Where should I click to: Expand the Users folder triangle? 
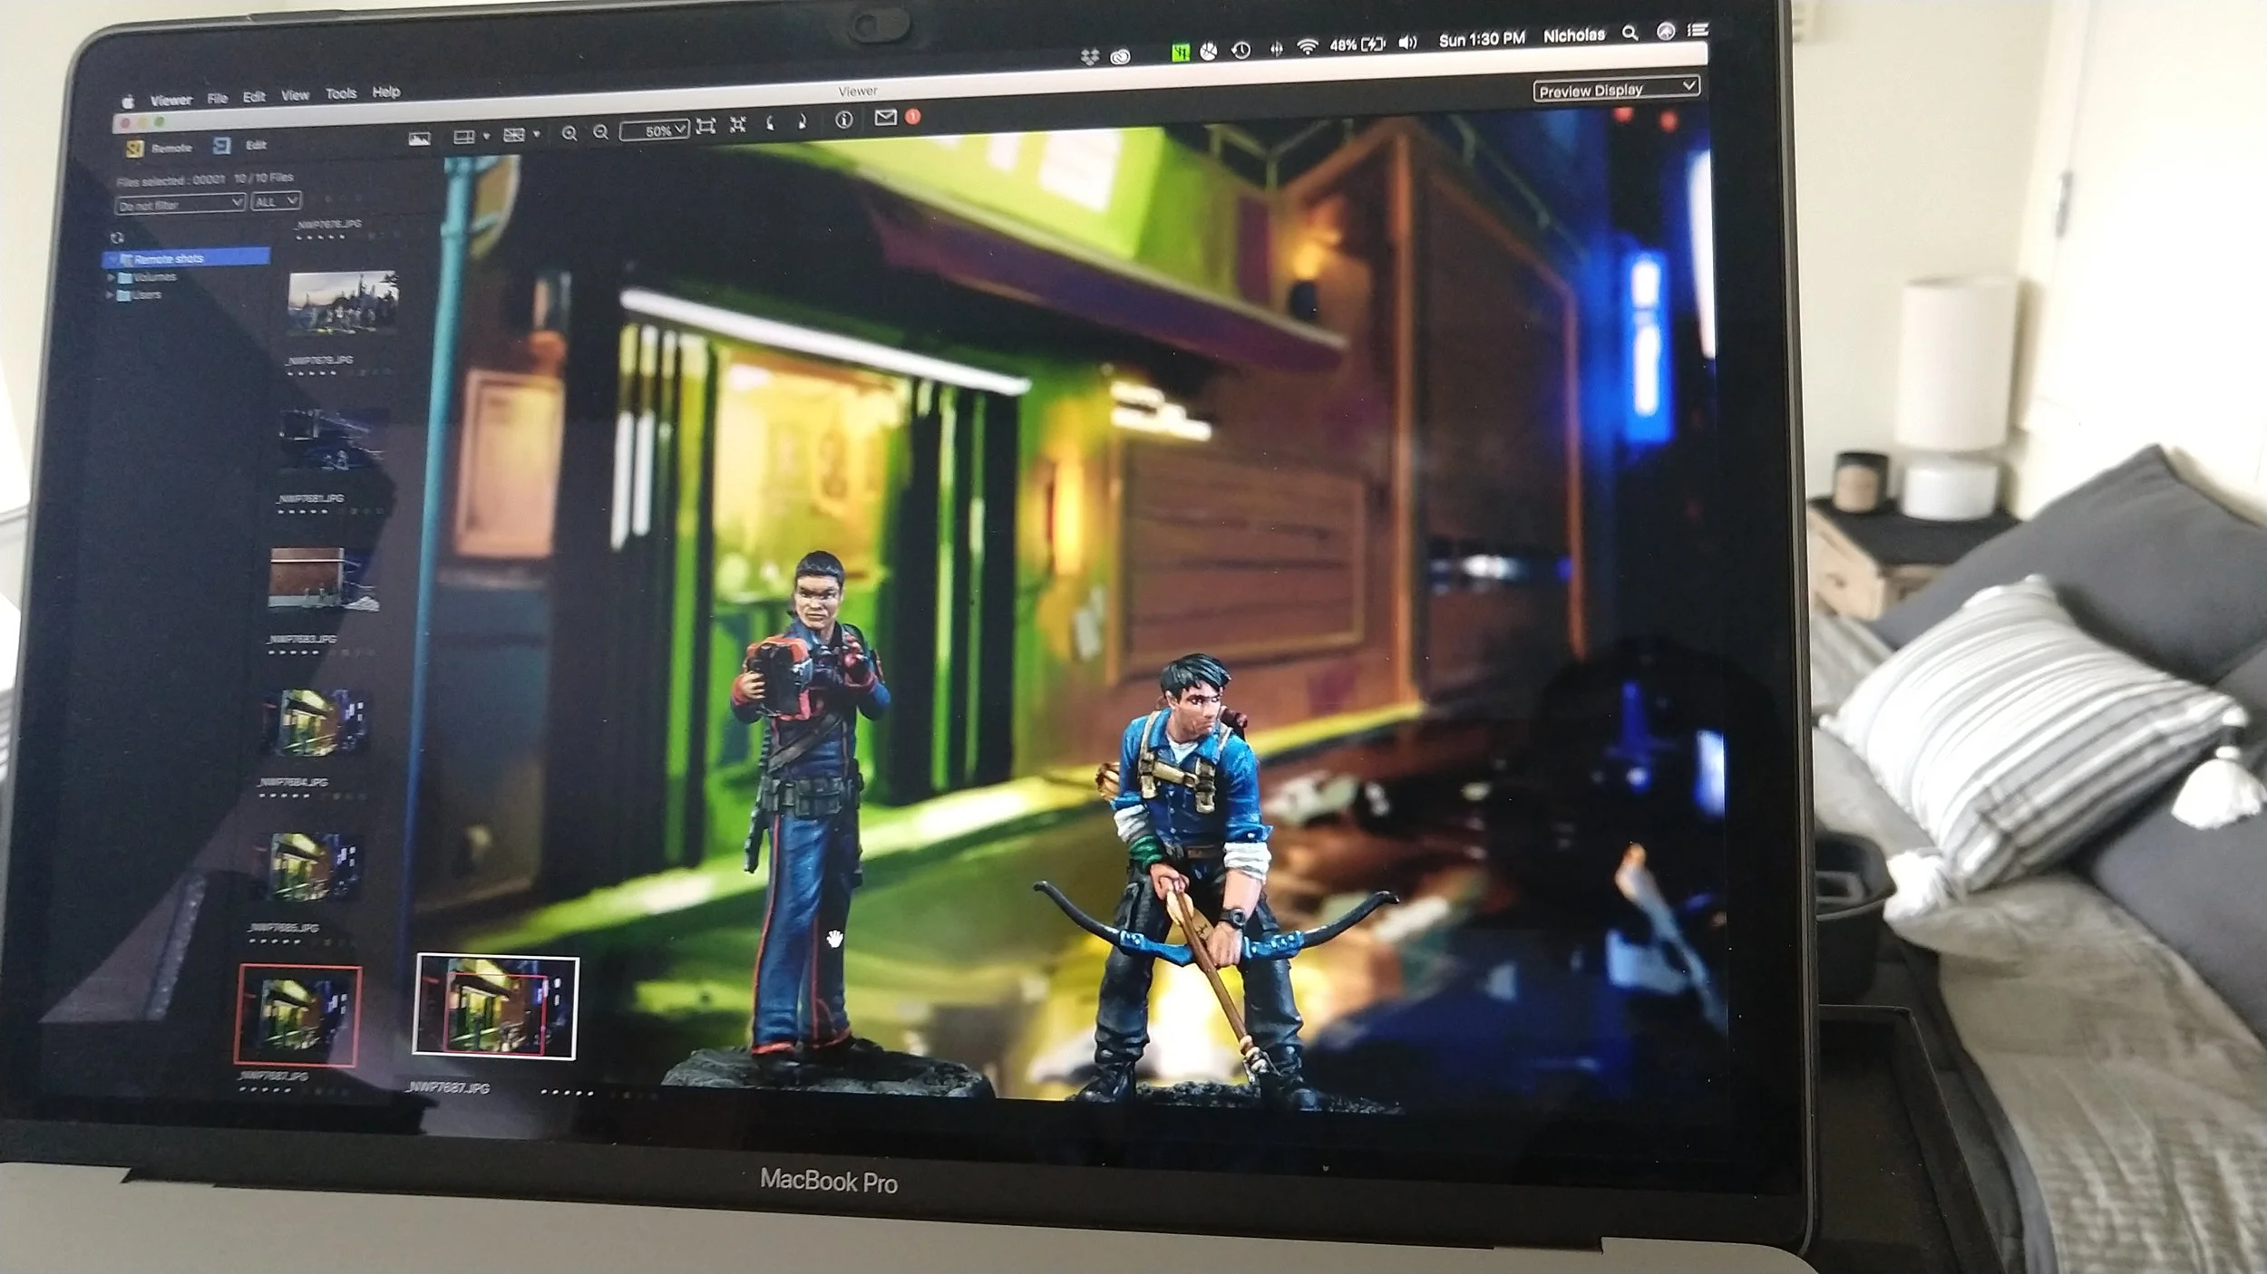tap(111, 295)
